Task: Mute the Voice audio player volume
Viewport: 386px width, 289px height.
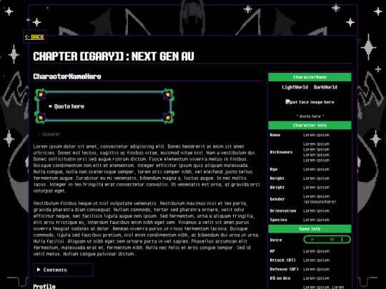Action: pos(332,239)
